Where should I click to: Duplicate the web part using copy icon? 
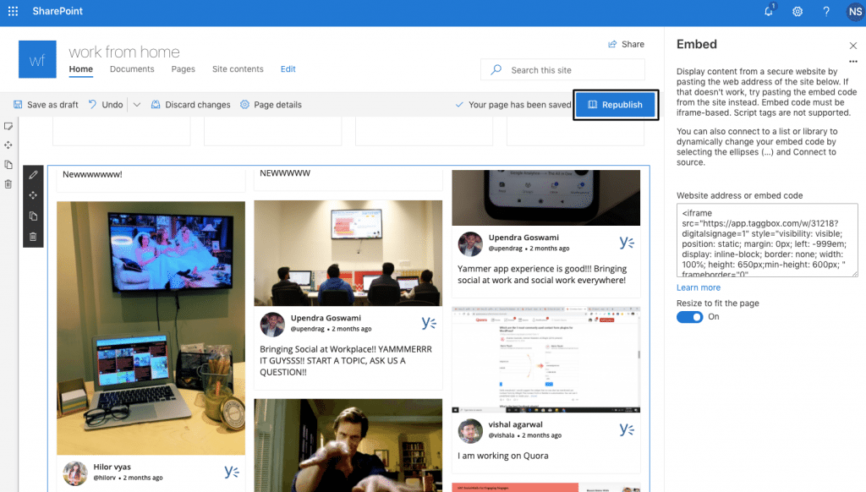pos(33,216)
